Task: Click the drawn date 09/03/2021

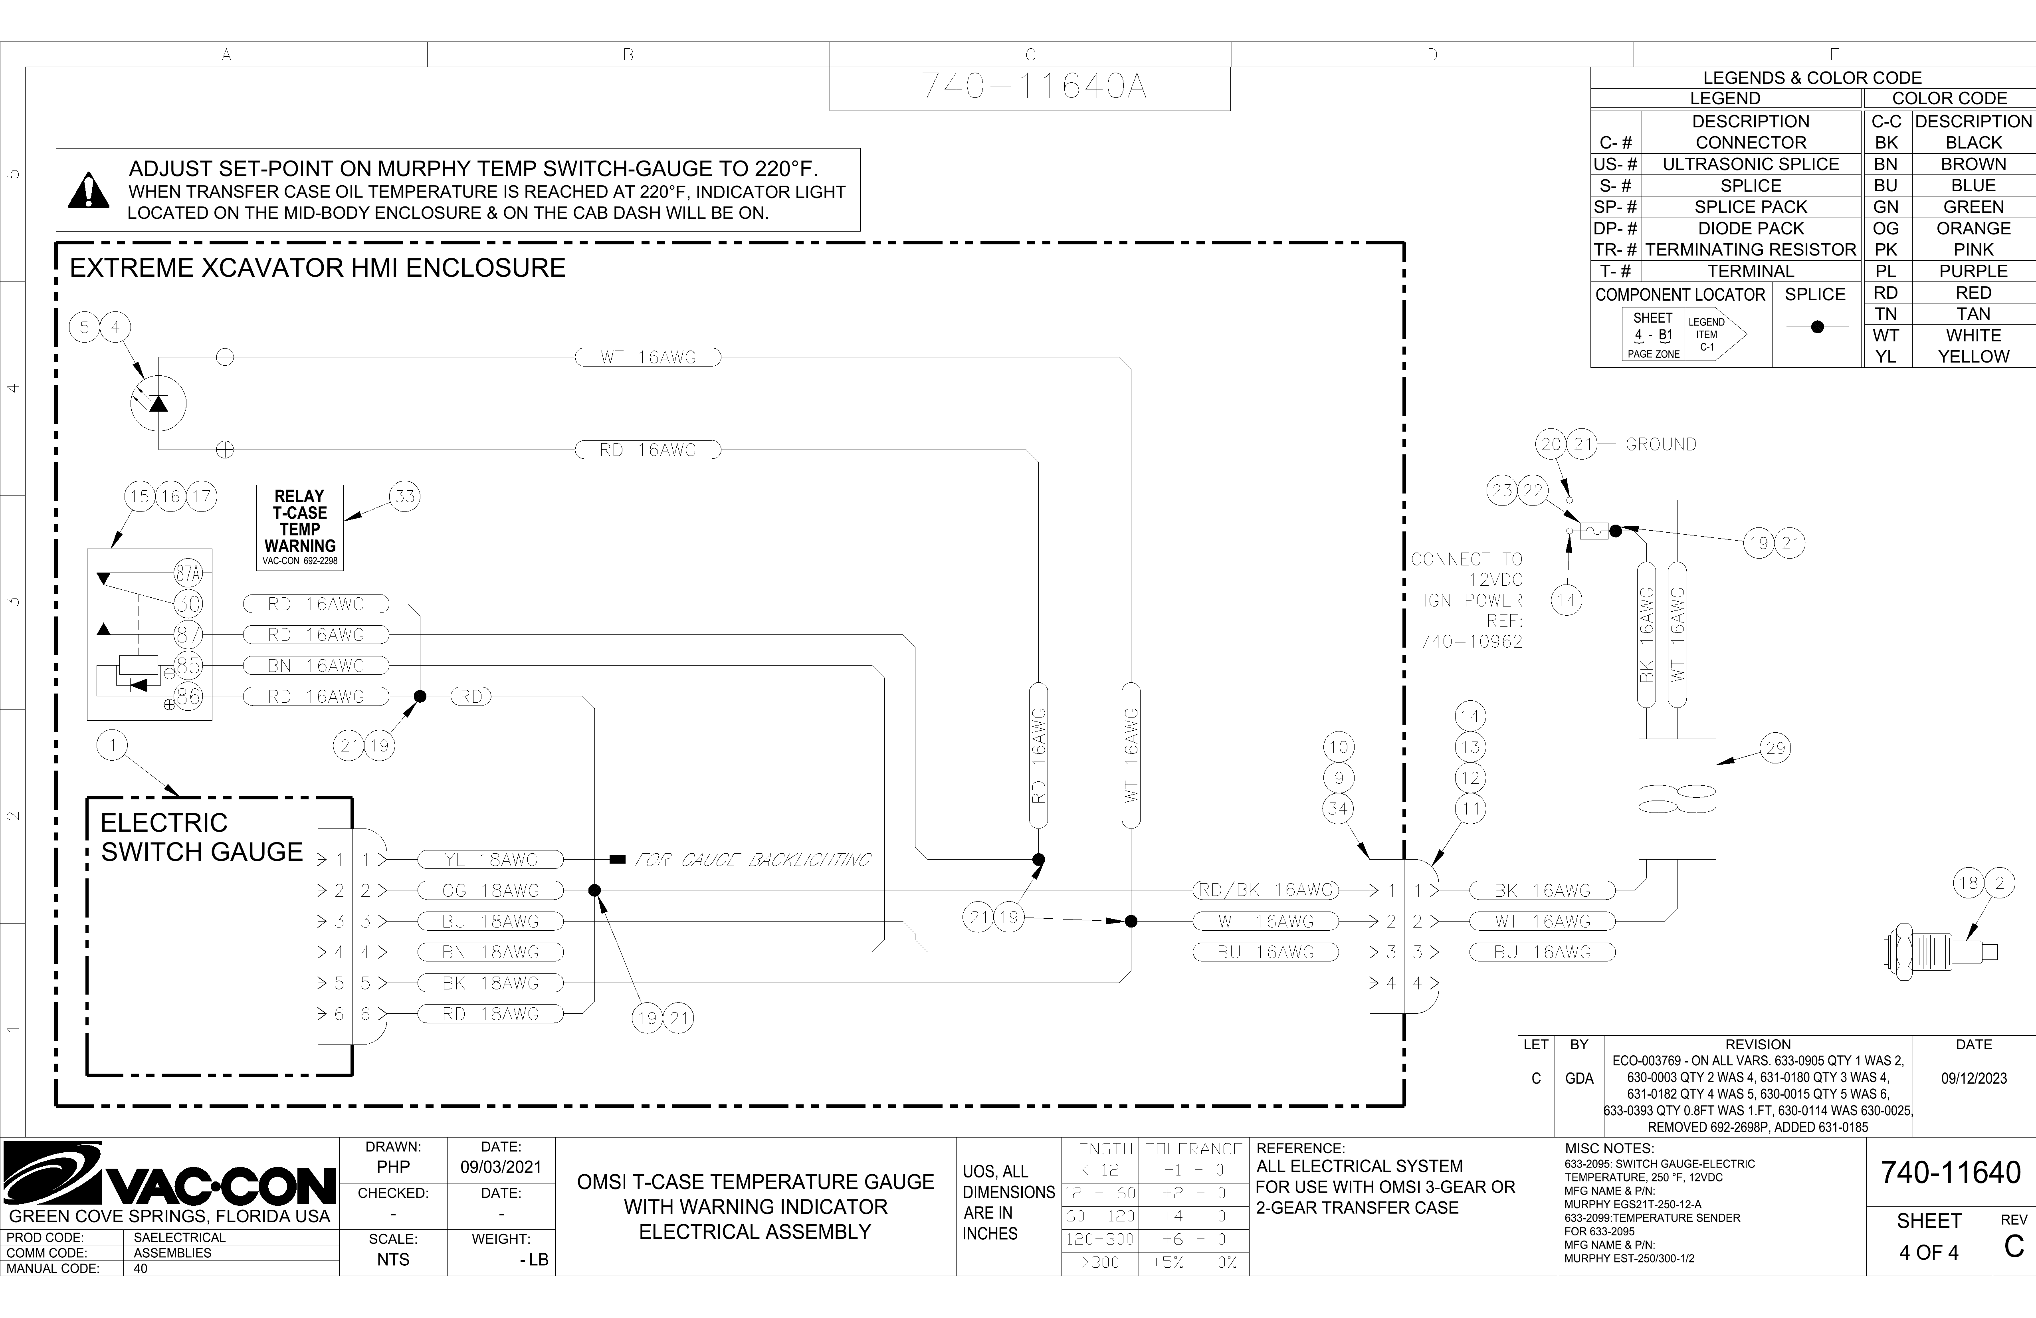Action: [501, 1167]
